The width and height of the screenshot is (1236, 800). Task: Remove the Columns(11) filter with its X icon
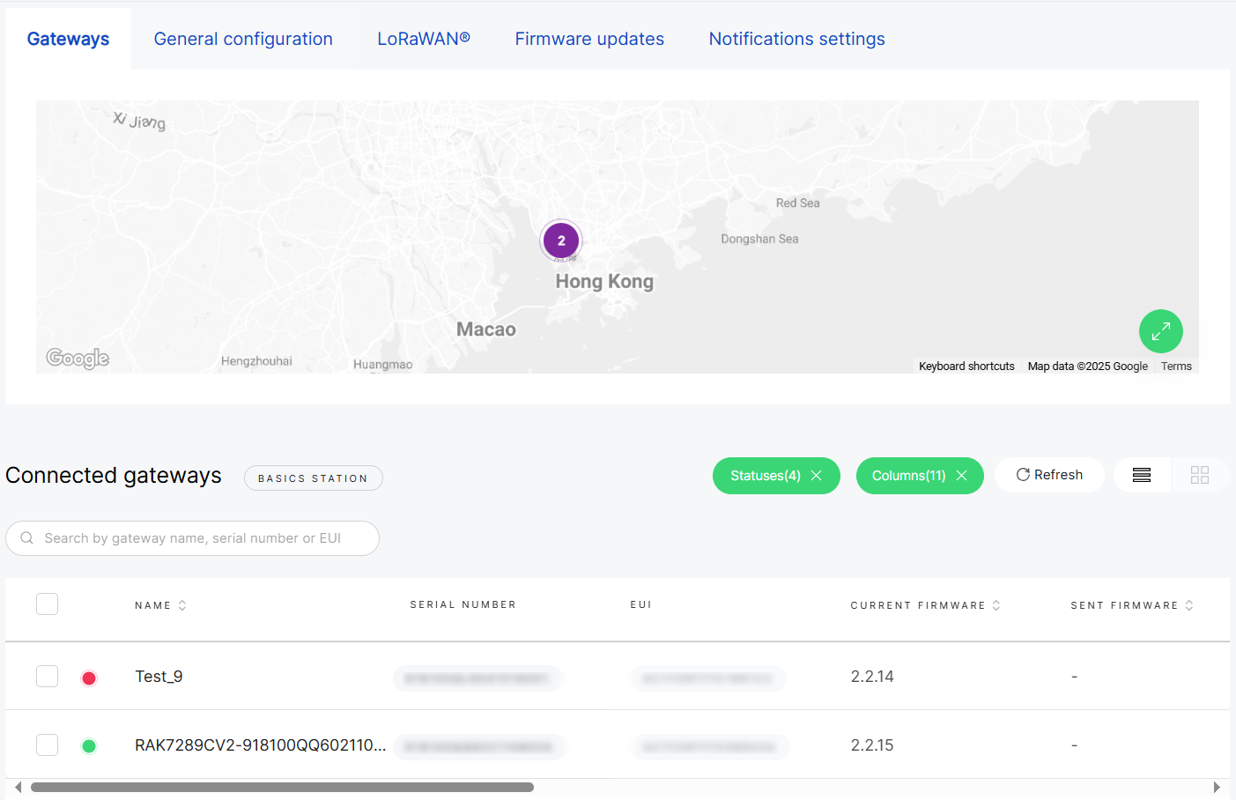961,475
